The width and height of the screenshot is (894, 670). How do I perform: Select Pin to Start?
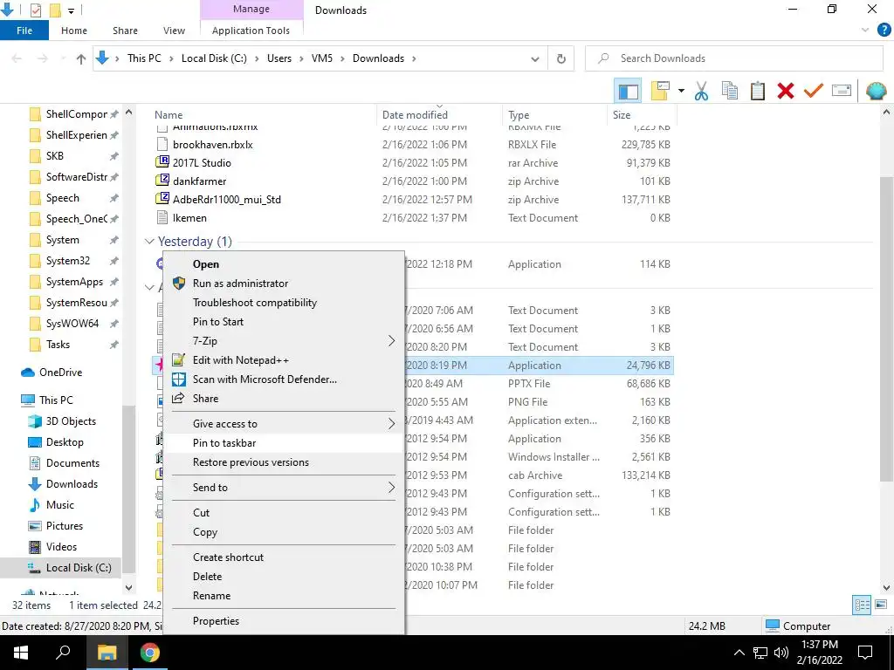pyautogui.click(x=284, y=321)
